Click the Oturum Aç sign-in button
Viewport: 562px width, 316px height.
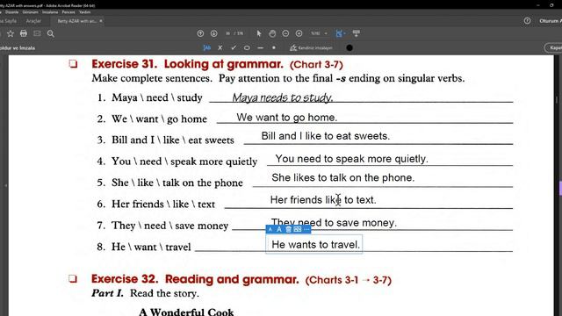[x=551, y=21]
